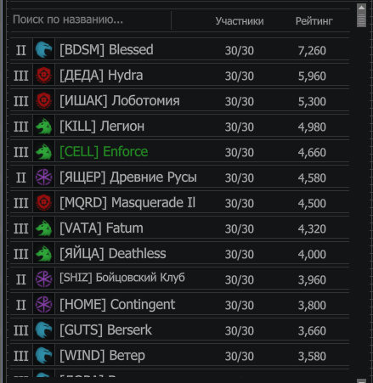This screenshot has height=383, width=373.
Task: Sort the list by Рейтинг column header
Action: tap(314, 21)
